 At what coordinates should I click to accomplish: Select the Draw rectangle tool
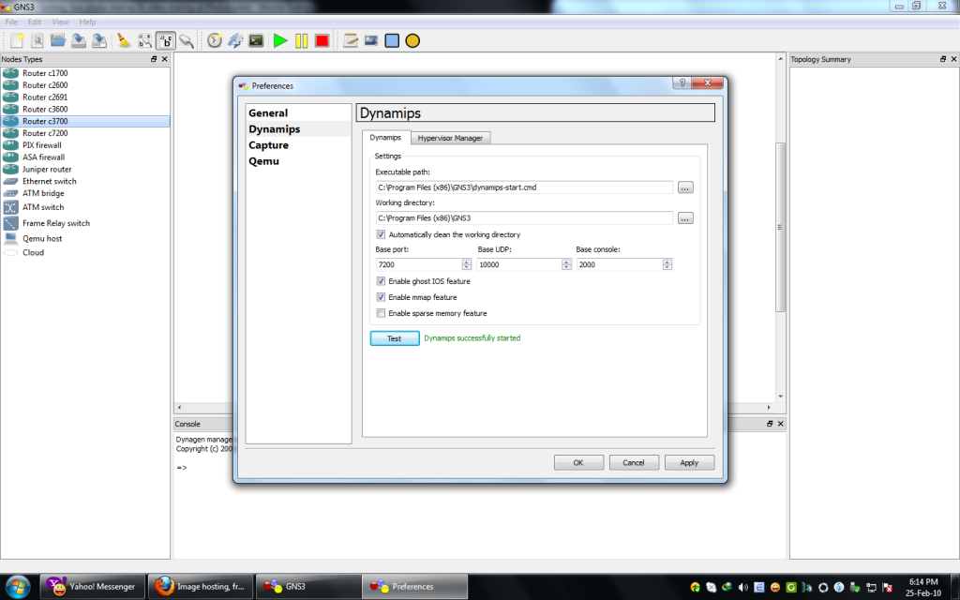pyautogui.click(x=392, y=41)
